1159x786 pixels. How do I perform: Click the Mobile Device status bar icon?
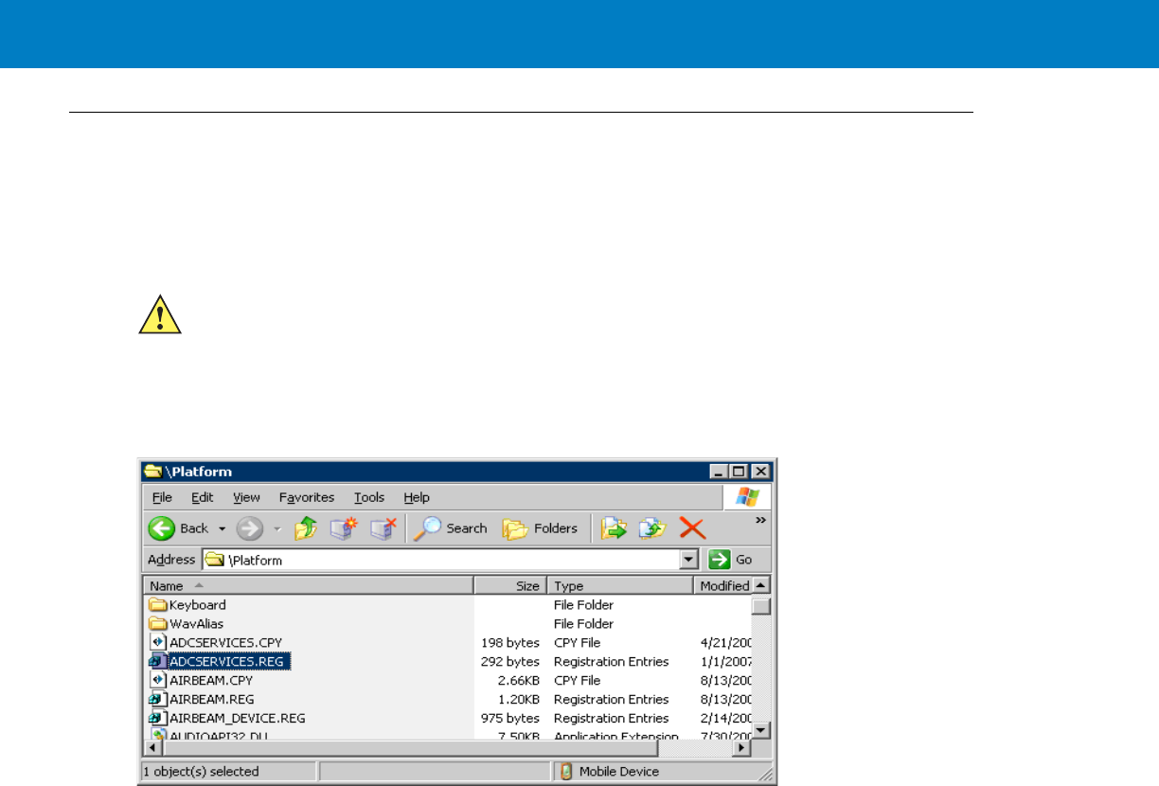[x=566, y=772]
